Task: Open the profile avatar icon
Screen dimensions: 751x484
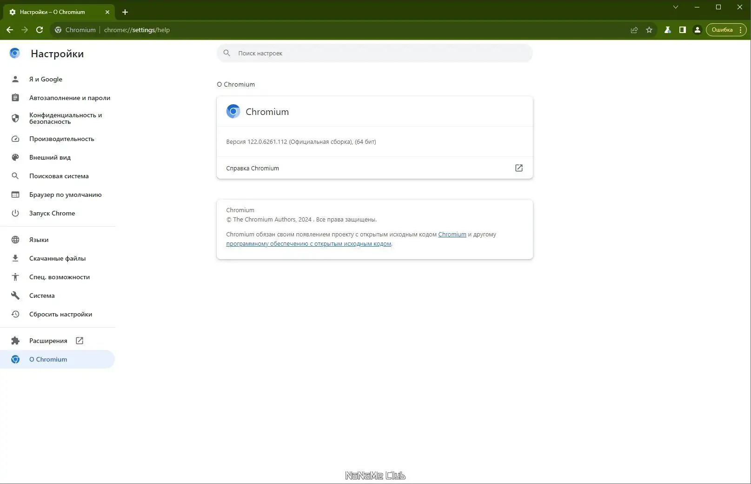Action: [697, 30]
